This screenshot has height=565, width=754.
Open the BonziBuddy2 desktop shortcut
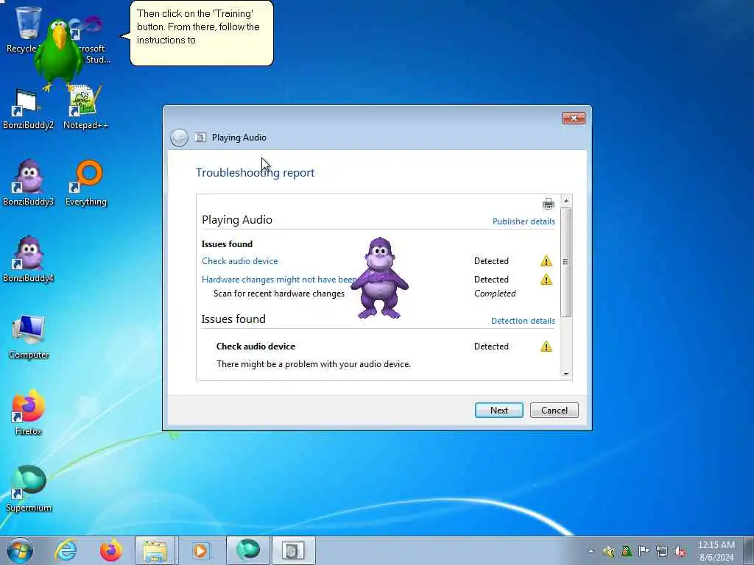(28, 109)
